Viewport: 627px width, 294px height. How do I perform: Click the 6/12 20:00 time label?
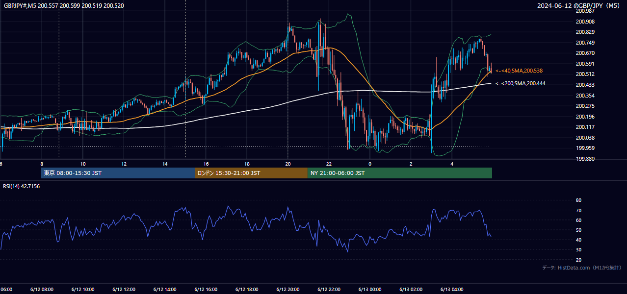[288, 290]
